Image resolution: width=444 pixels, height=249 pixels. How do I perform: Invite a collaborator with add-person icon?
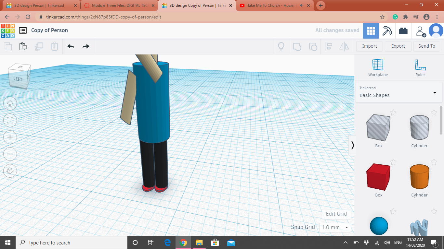point(421,31)
